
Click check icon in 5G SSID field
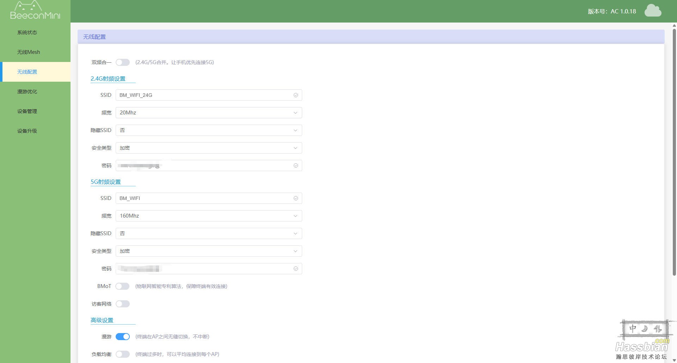(295, 198)
